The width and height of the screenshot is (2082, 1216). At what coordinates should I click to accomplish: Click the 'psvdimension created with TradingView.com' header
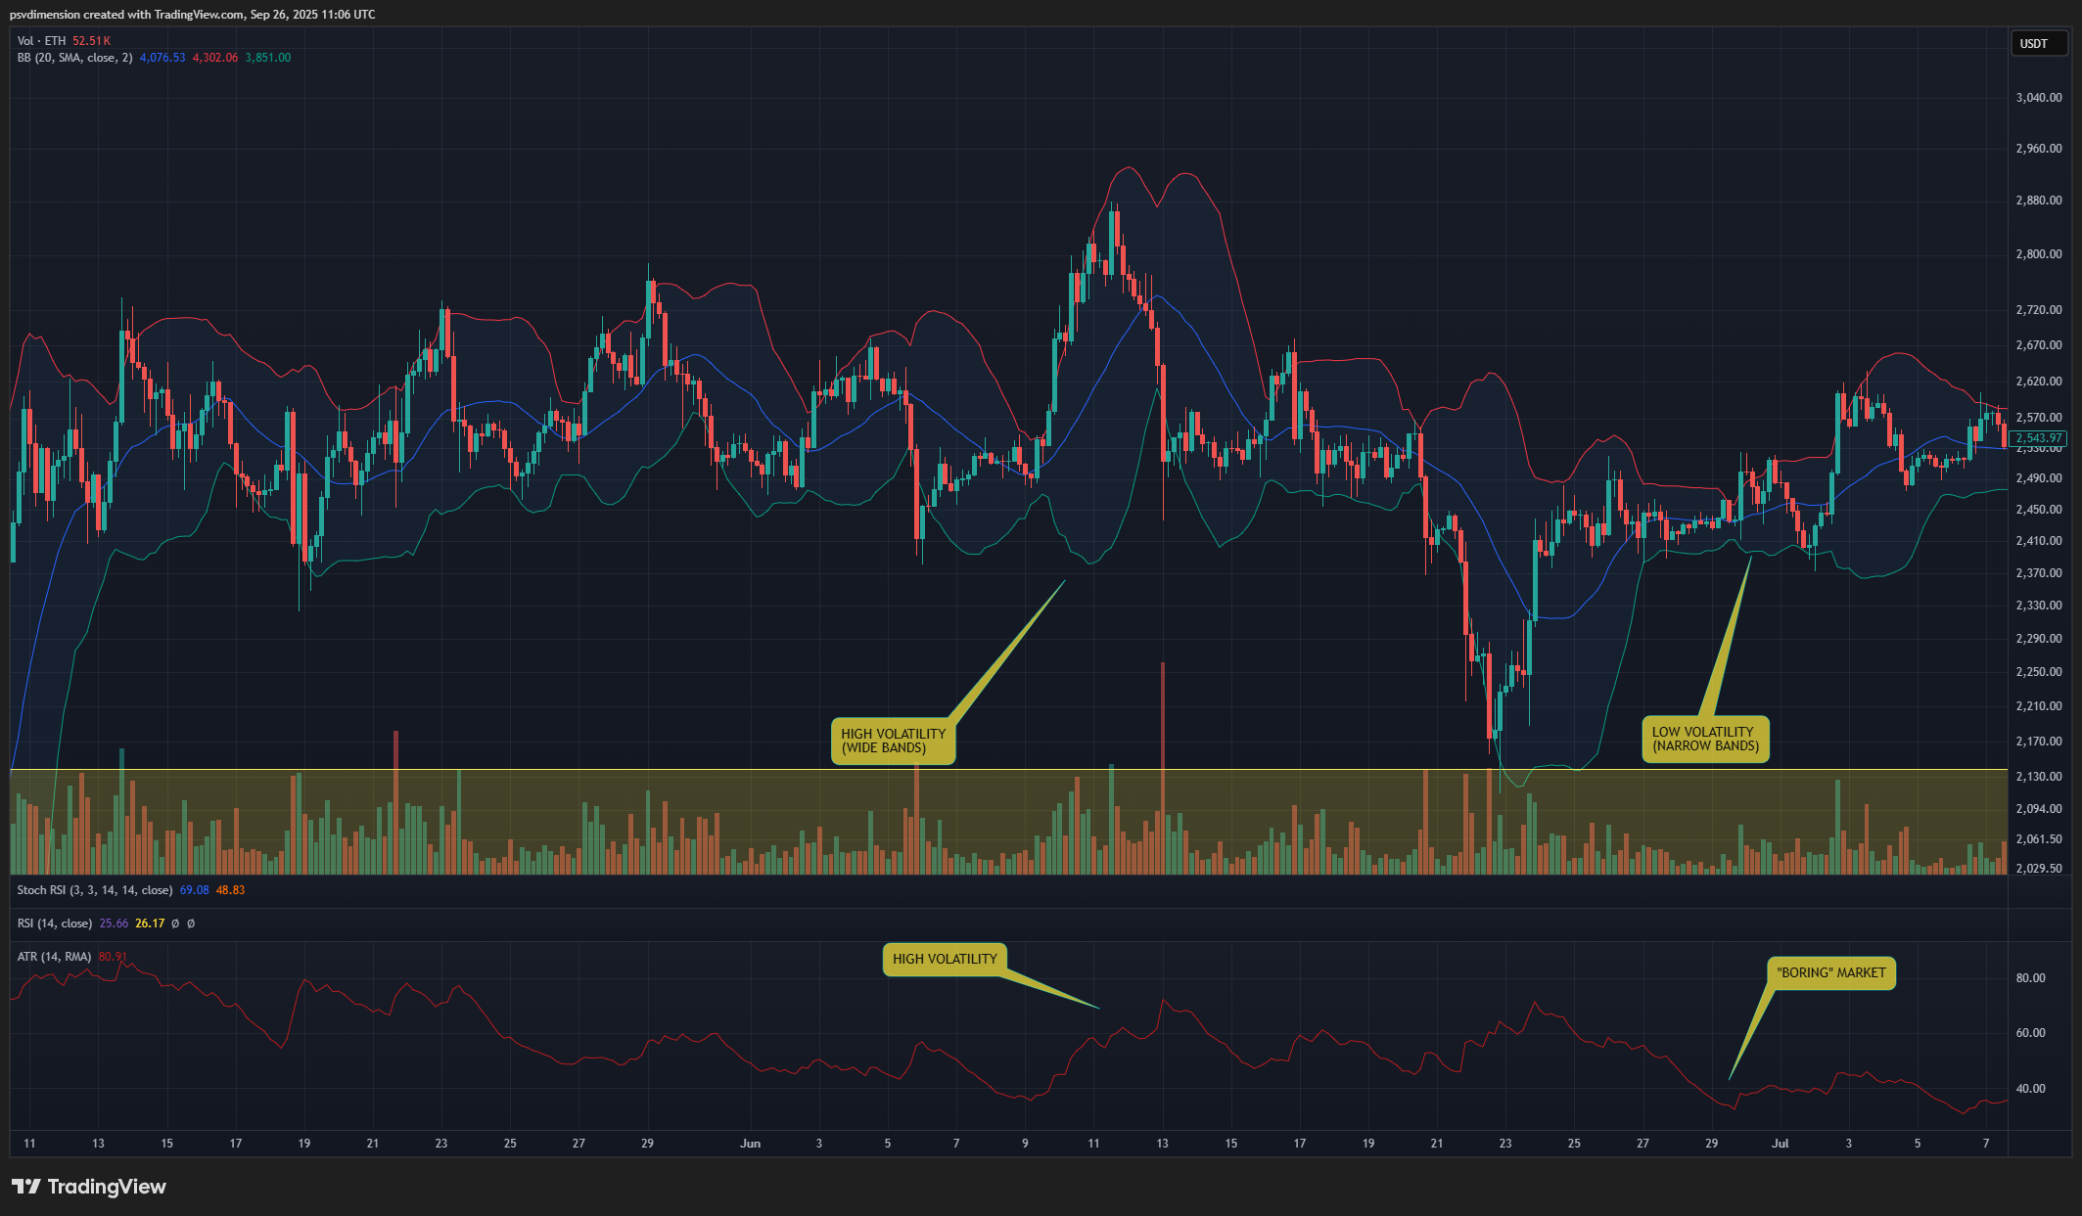[x=127, y=15]
